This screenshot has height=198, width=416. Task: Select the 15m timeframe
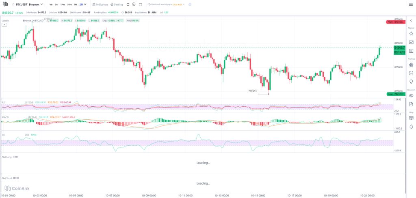click(62, 4)
